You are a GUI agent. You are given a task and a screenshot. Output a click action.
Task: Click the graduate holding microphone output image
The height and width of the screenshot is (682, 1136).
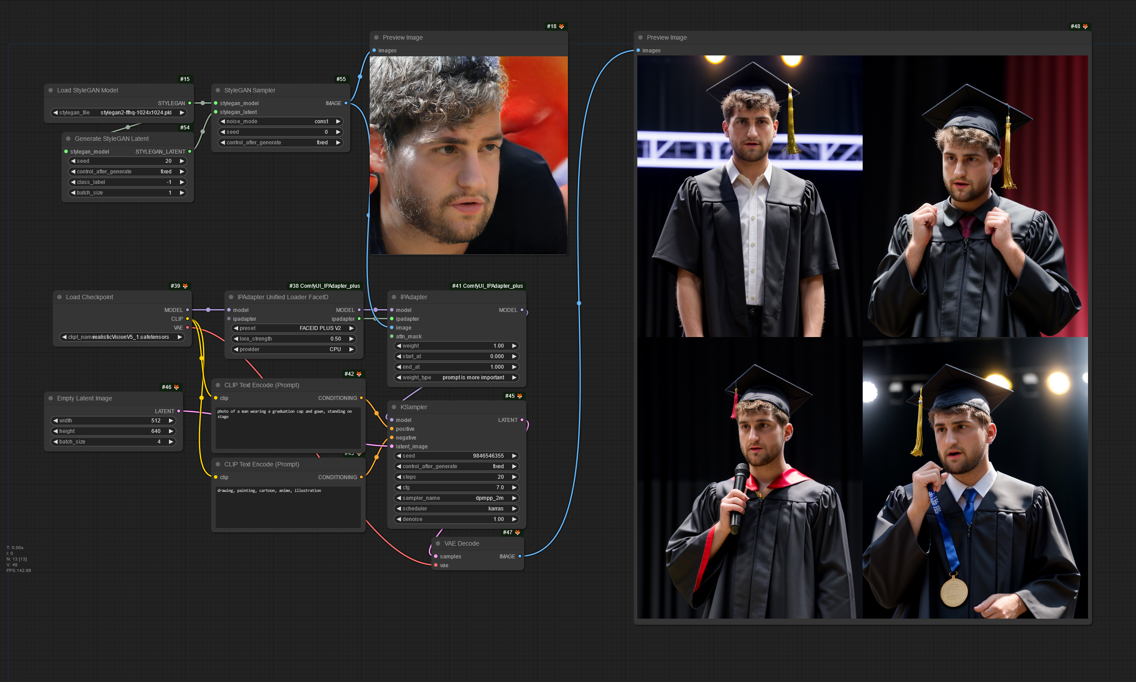point(750,478)
